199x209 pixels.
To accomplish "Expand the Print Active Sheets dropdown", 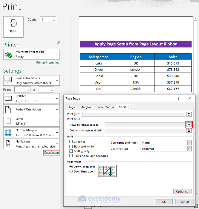I will click(57, 80).
